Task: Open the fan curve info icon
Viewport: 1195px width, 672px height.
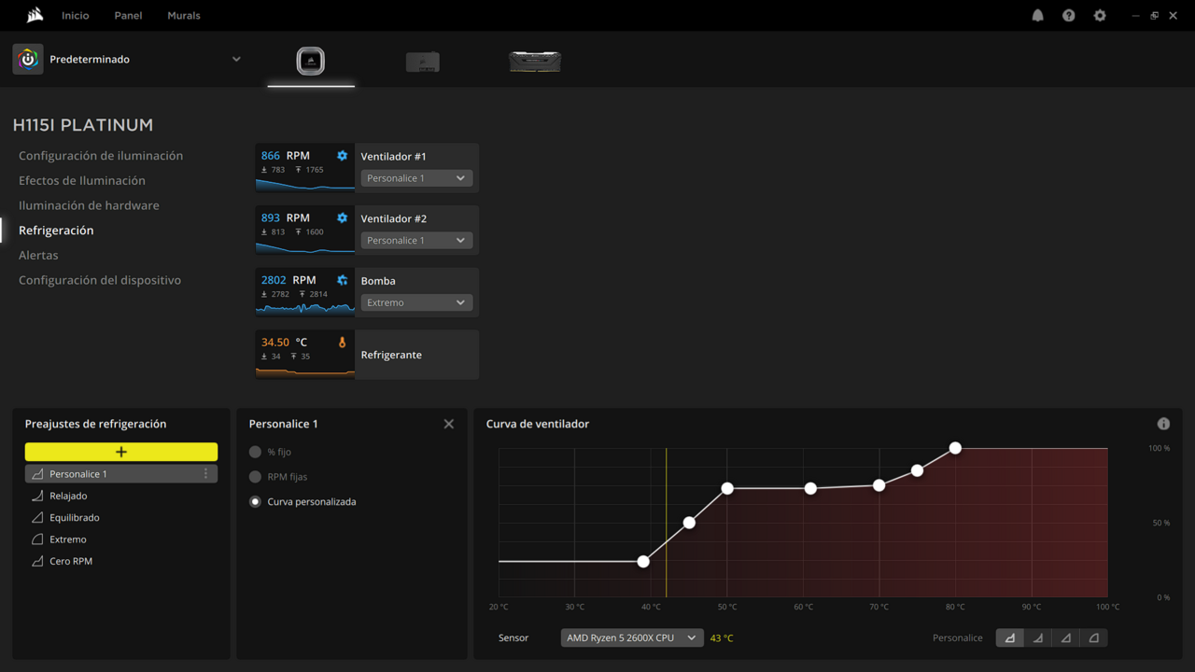Action: click(x=1163, y=424)
